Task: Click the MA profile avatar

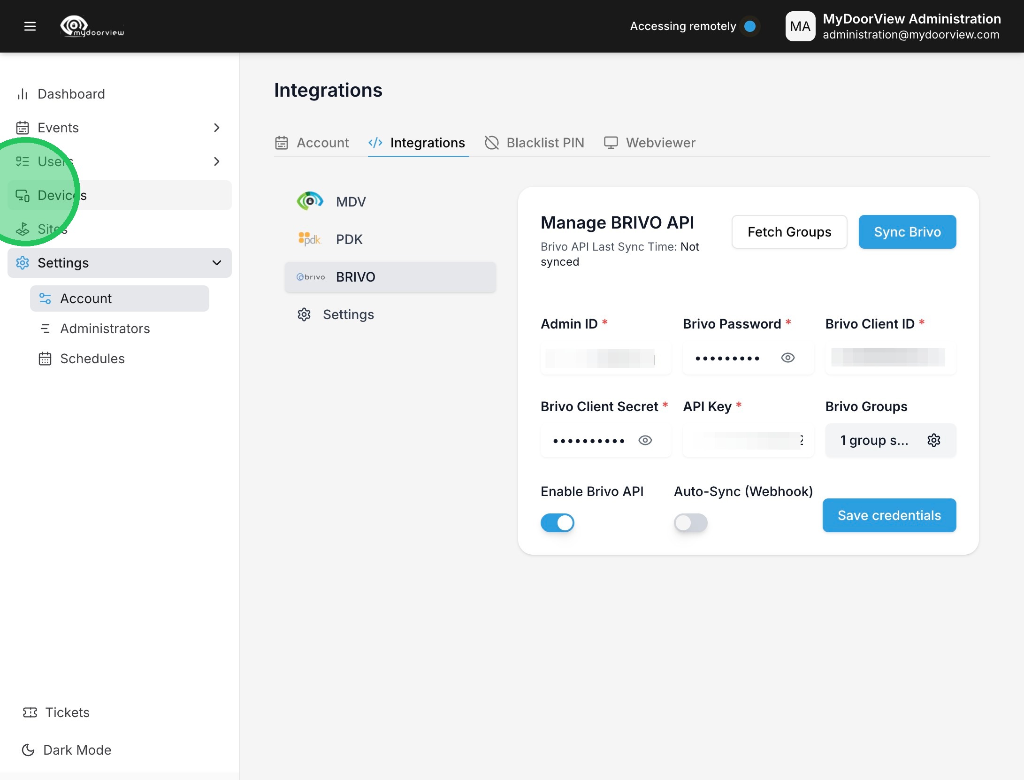Action: pyautogui.click(x=800, y=26)
